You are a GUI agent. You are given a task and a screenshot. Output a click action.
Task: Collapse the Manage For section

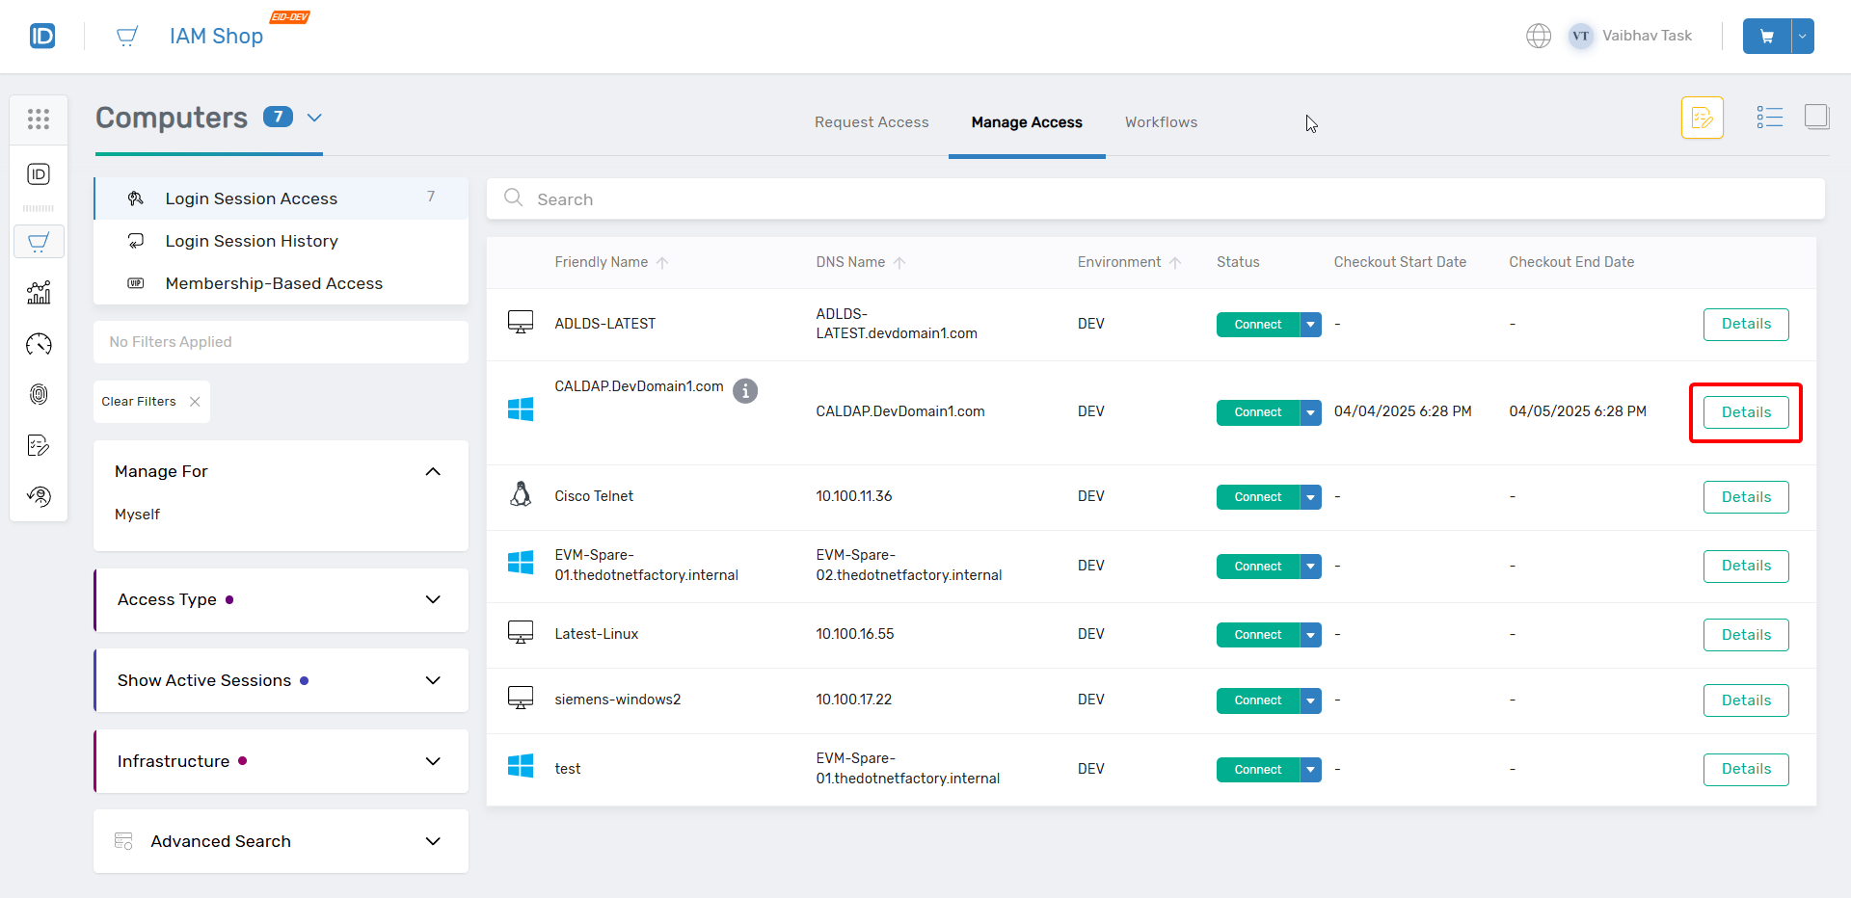(x=433, y=471)
